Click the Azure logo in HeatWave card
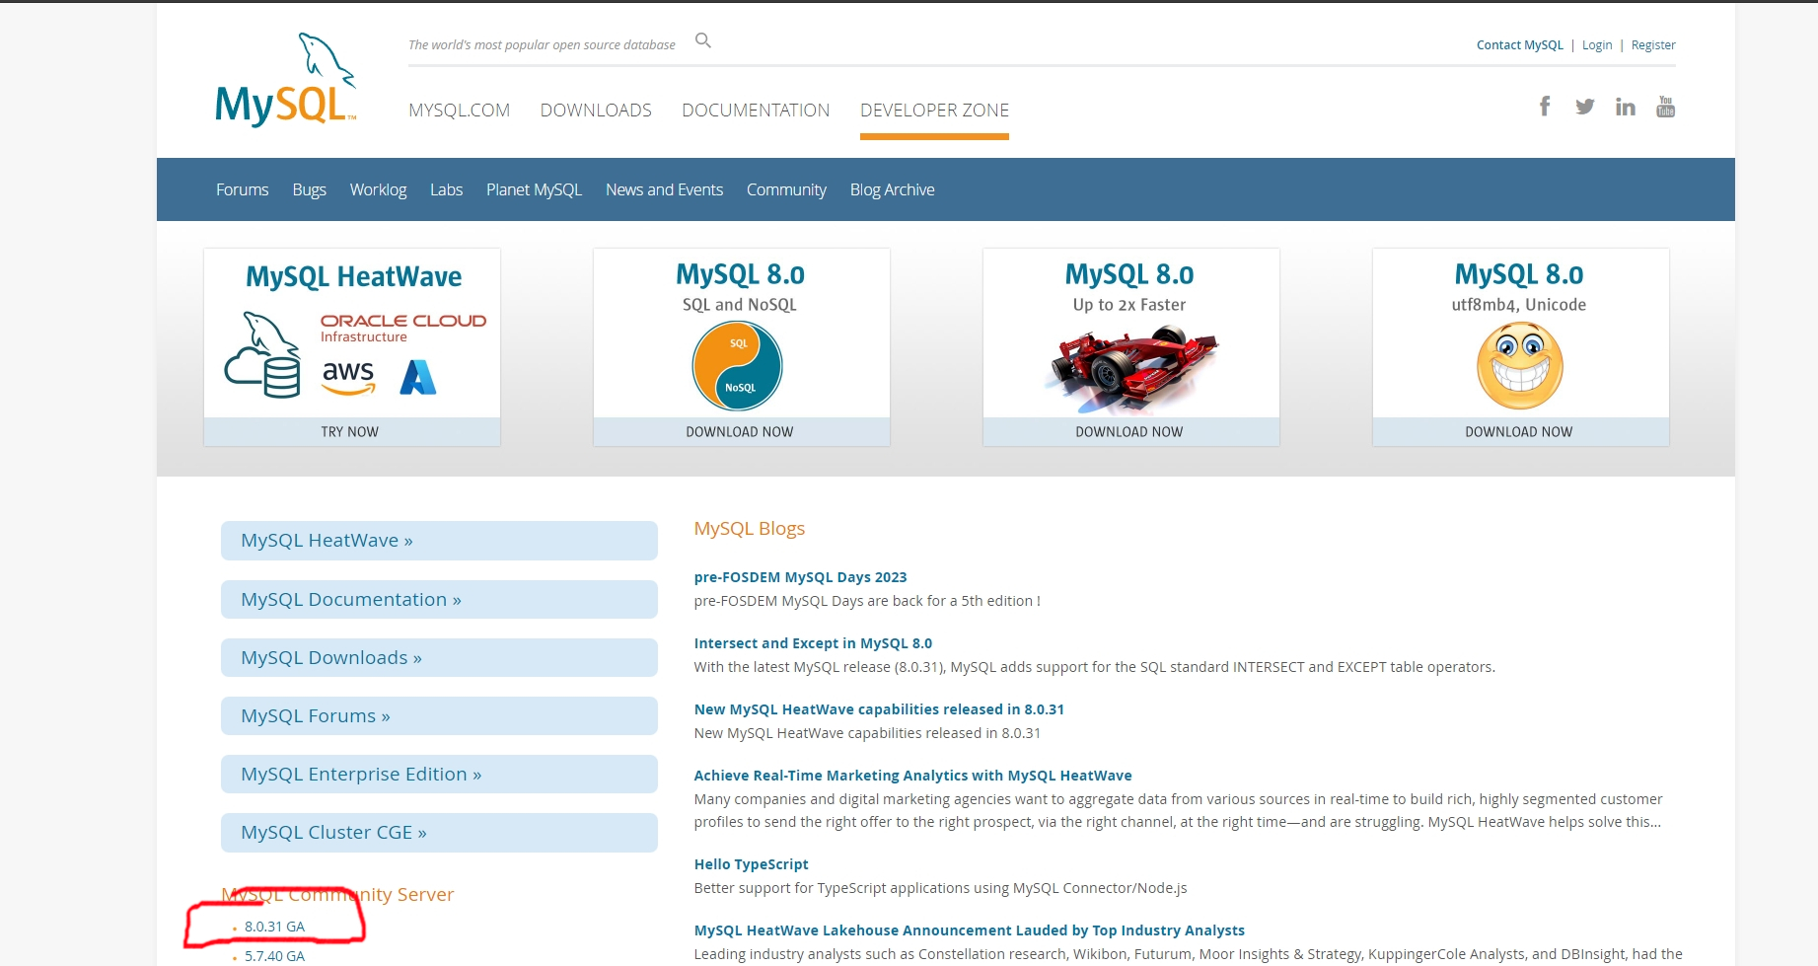This screenshot has height=966, width=1818. 418,377
